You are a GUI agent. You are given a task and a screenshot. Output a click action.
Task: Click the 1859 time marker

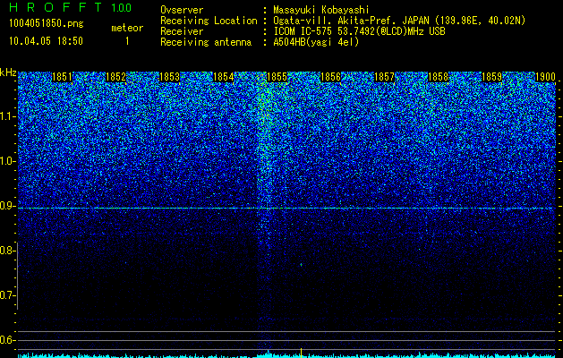[491, 77]
